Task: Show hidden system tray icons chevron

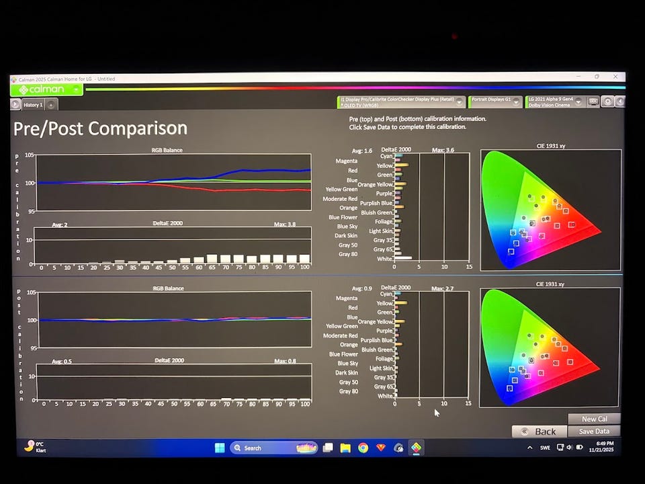Action: (529, 448)
